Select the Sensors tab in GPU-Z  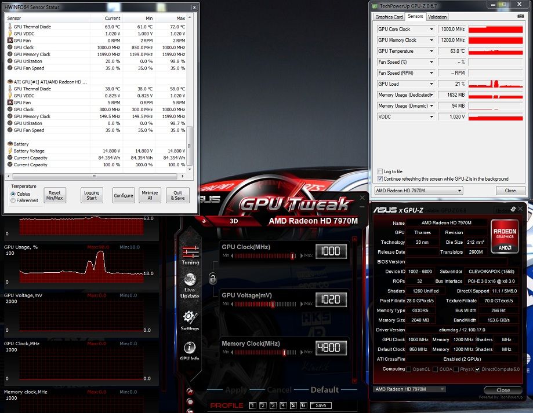click(x=415, y=16)
